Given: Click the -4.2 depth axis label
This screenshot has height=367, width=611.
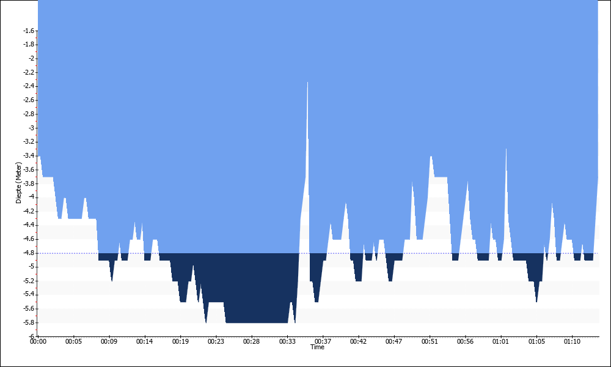Looking at the screenshot, I should coord(29,212).
